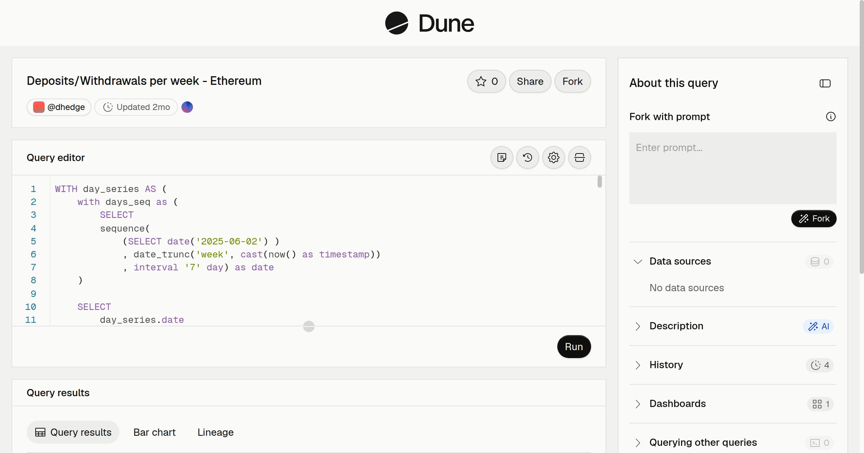This screenshot has height=453, width=864.
Task: Open the Lineage tab
Action: pyautogui.click(x=216, y=432)
